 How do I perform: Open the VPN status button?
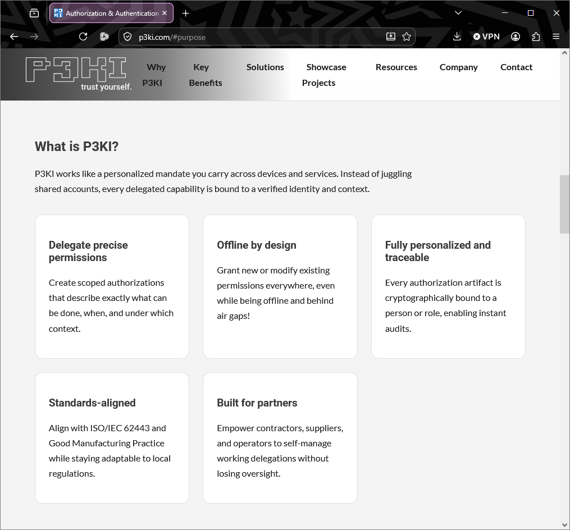click(x=486, y=36)
